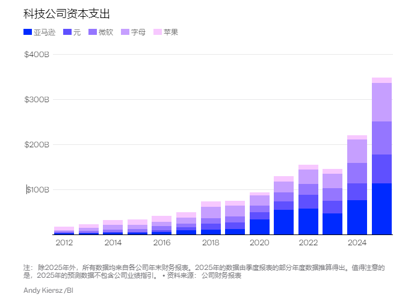This screenshot has height=303, width=414.
Task: Toggle the 字母 series legend label
Action: click(x=138, y=32)
